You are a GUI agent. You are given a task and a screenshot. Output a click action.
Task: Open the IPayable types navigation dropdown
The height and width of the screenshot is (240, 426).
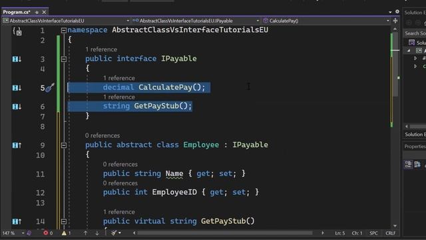(196, 21)
